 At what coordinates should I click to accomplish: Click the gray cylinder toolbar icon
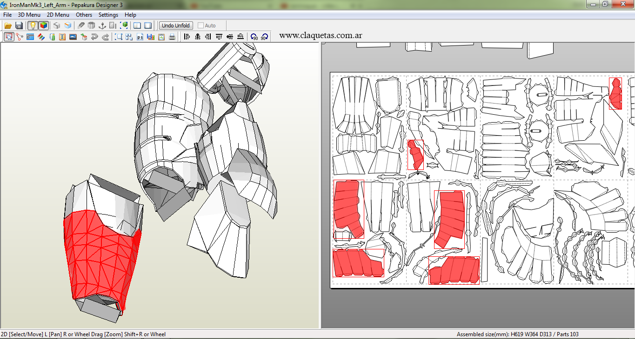92,26
